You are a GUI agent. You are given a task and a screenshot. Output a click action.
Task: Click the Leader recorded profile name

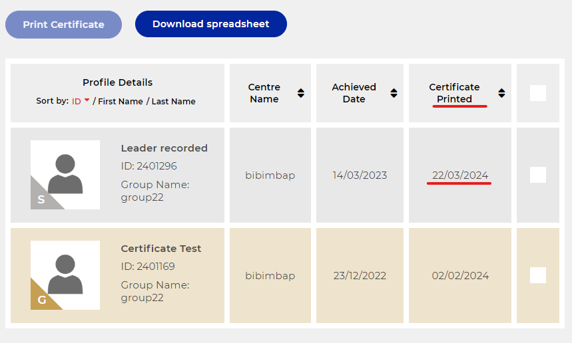(164, 148)
